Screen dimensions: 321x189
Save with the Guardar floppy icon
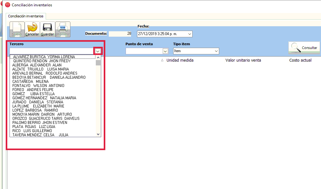point(47,29)
